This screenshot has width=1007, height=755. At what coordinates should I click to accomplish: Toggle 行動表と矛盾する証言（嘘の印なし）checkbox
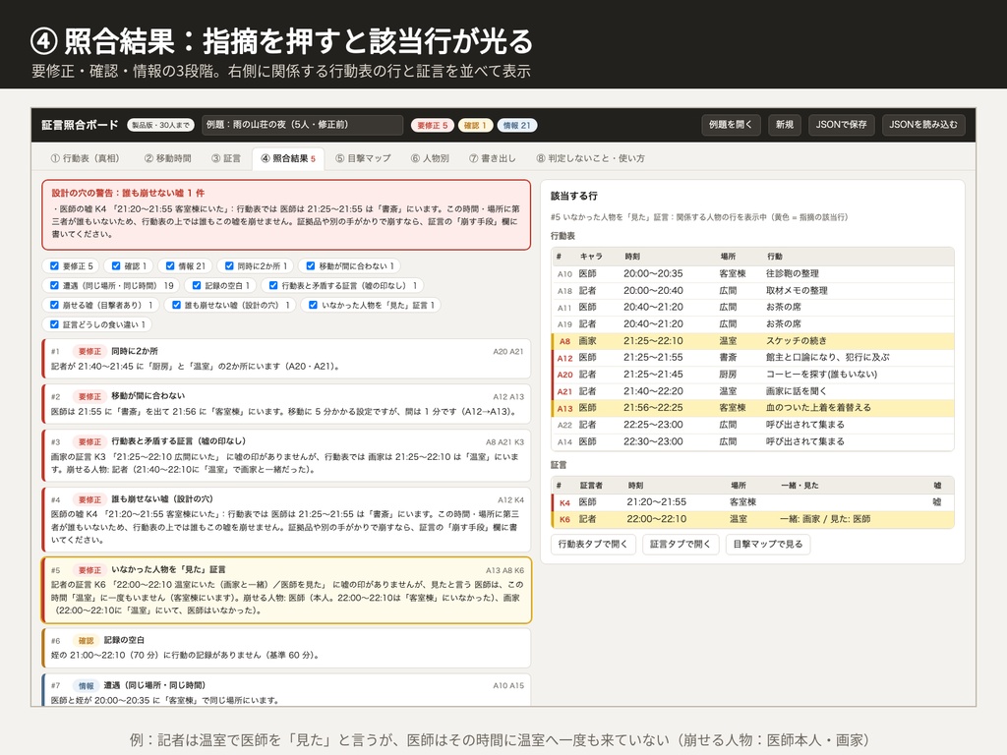point(273,286)
